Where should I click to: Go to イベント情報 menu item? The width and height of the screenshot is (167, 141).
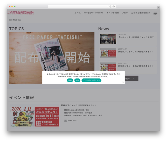point(113,13)
